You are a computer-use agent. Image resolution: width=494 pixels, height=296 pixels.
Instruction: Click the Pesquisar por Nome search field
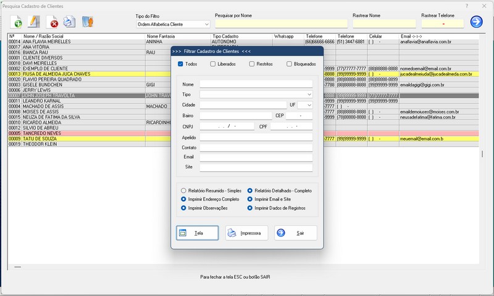(x=281, y=24)
